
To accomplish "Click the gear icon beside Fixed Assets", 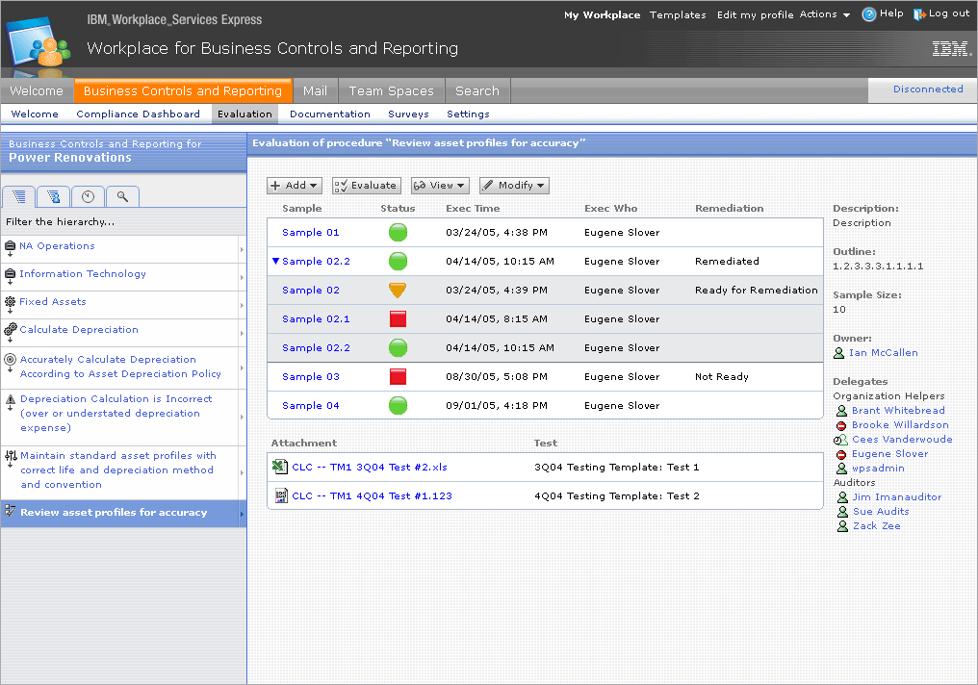I will tap(8, 301).
